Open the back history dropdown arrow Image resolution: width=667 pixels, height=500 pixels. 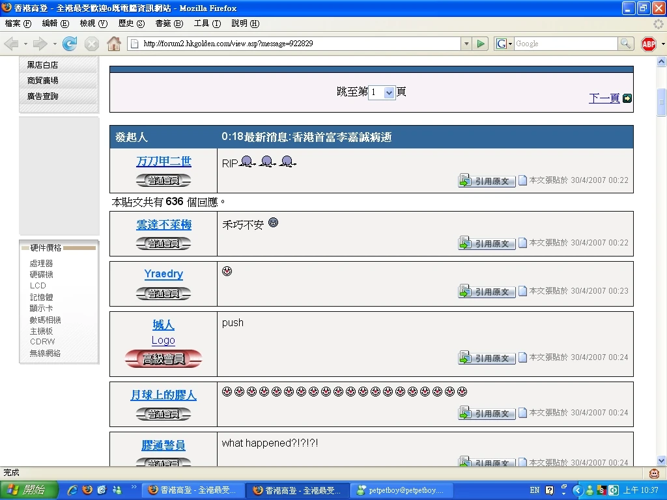[25, 44]
